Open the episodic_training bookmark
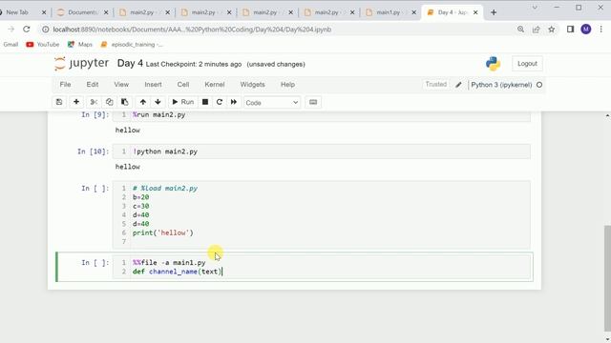This screenshot has width=611, height=343. pyautogui.click(x=132, y=45)
